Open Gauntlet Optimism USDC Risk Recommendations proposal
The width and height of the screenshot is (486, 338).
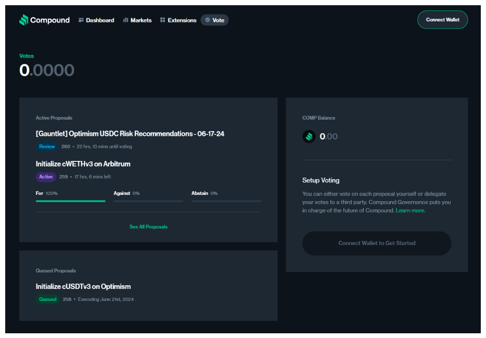130,134
